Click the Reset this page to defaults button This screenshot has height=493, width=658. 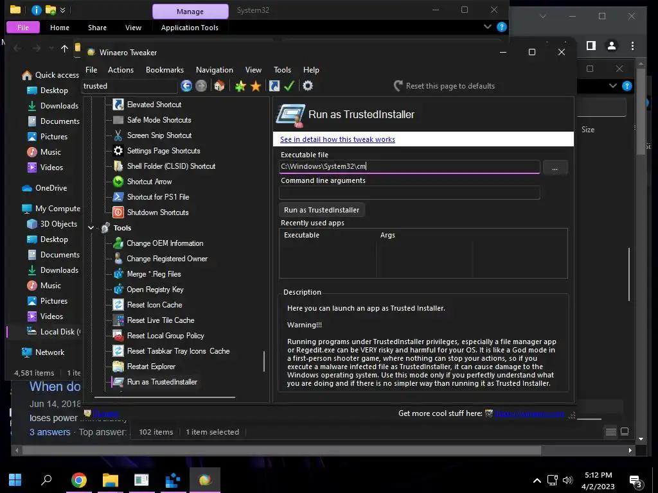coord(445,86)
